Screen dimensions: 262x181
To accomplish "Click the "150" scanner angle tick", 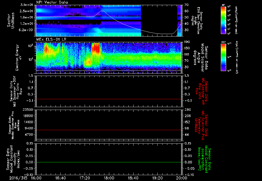I will coord(187,48).
